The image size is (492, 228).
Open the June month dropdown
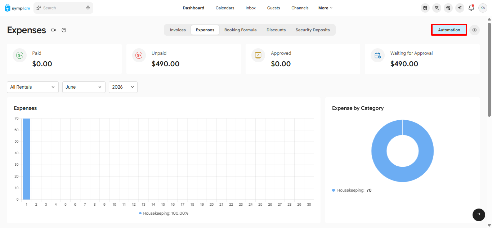[84, 87]
